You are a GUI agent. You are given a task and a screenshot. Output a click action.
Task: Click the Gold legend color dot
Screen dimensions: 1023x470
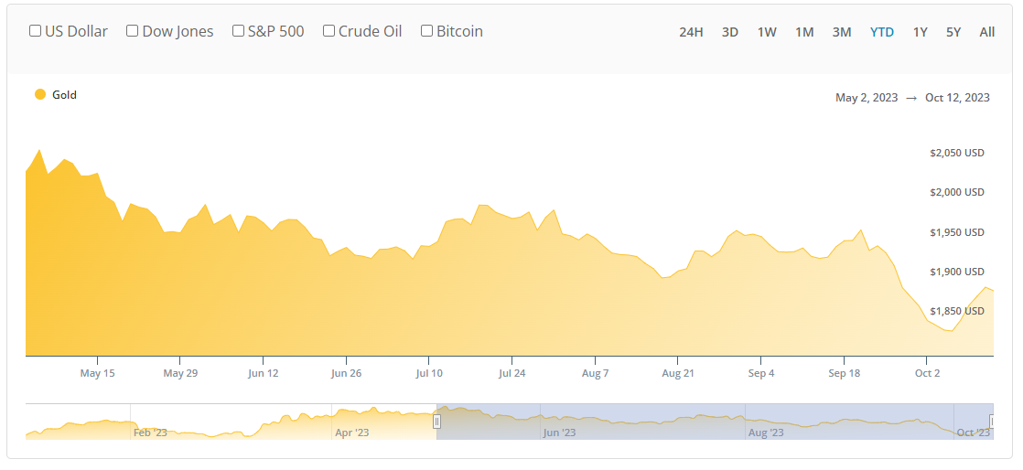(x=40, y=94)
